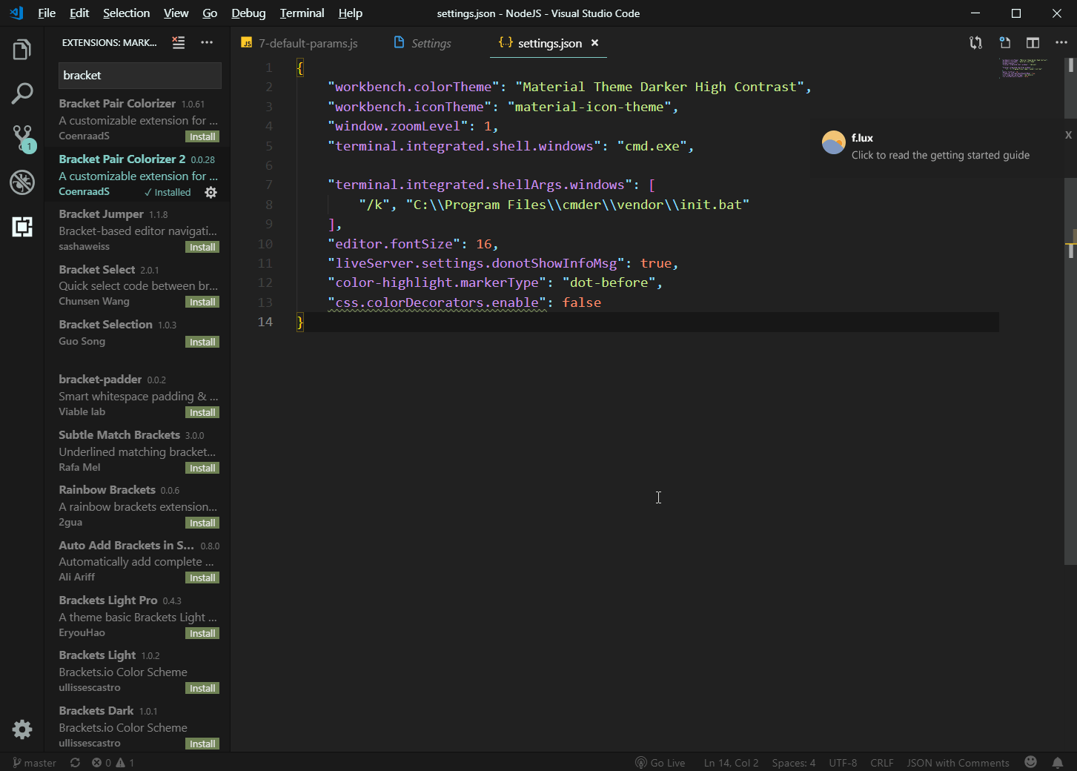This screenshot has height=771, width=1077.
Task: Install the Subtle Match Brackets extension
Action: [x=202, y=468]
